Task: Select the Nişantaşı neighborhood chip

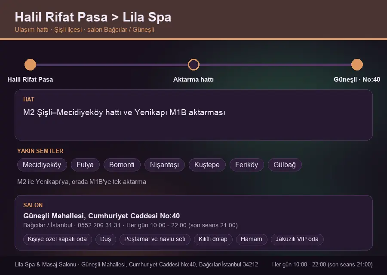Action: click(165, 165)
